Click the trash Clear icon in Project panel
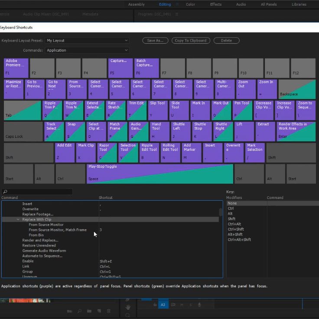 click(x=109, y=311)
